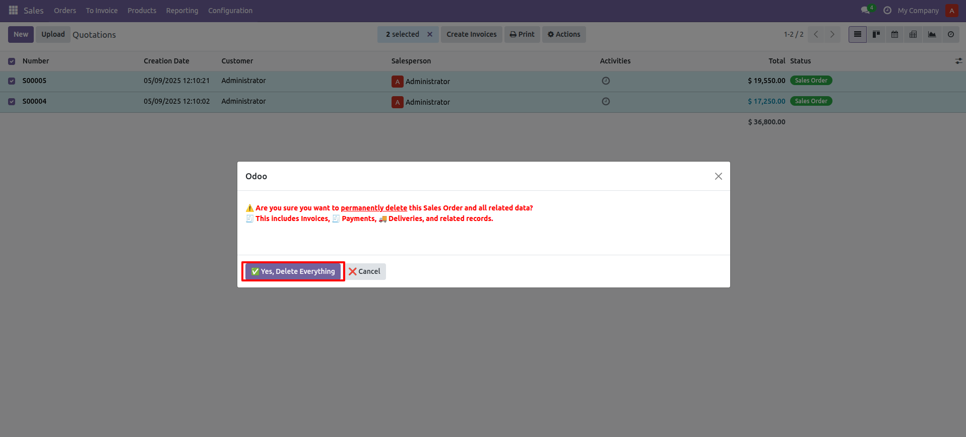The image size is (966, 437).
Task: Go to previous page arrow
Action: 816,34
